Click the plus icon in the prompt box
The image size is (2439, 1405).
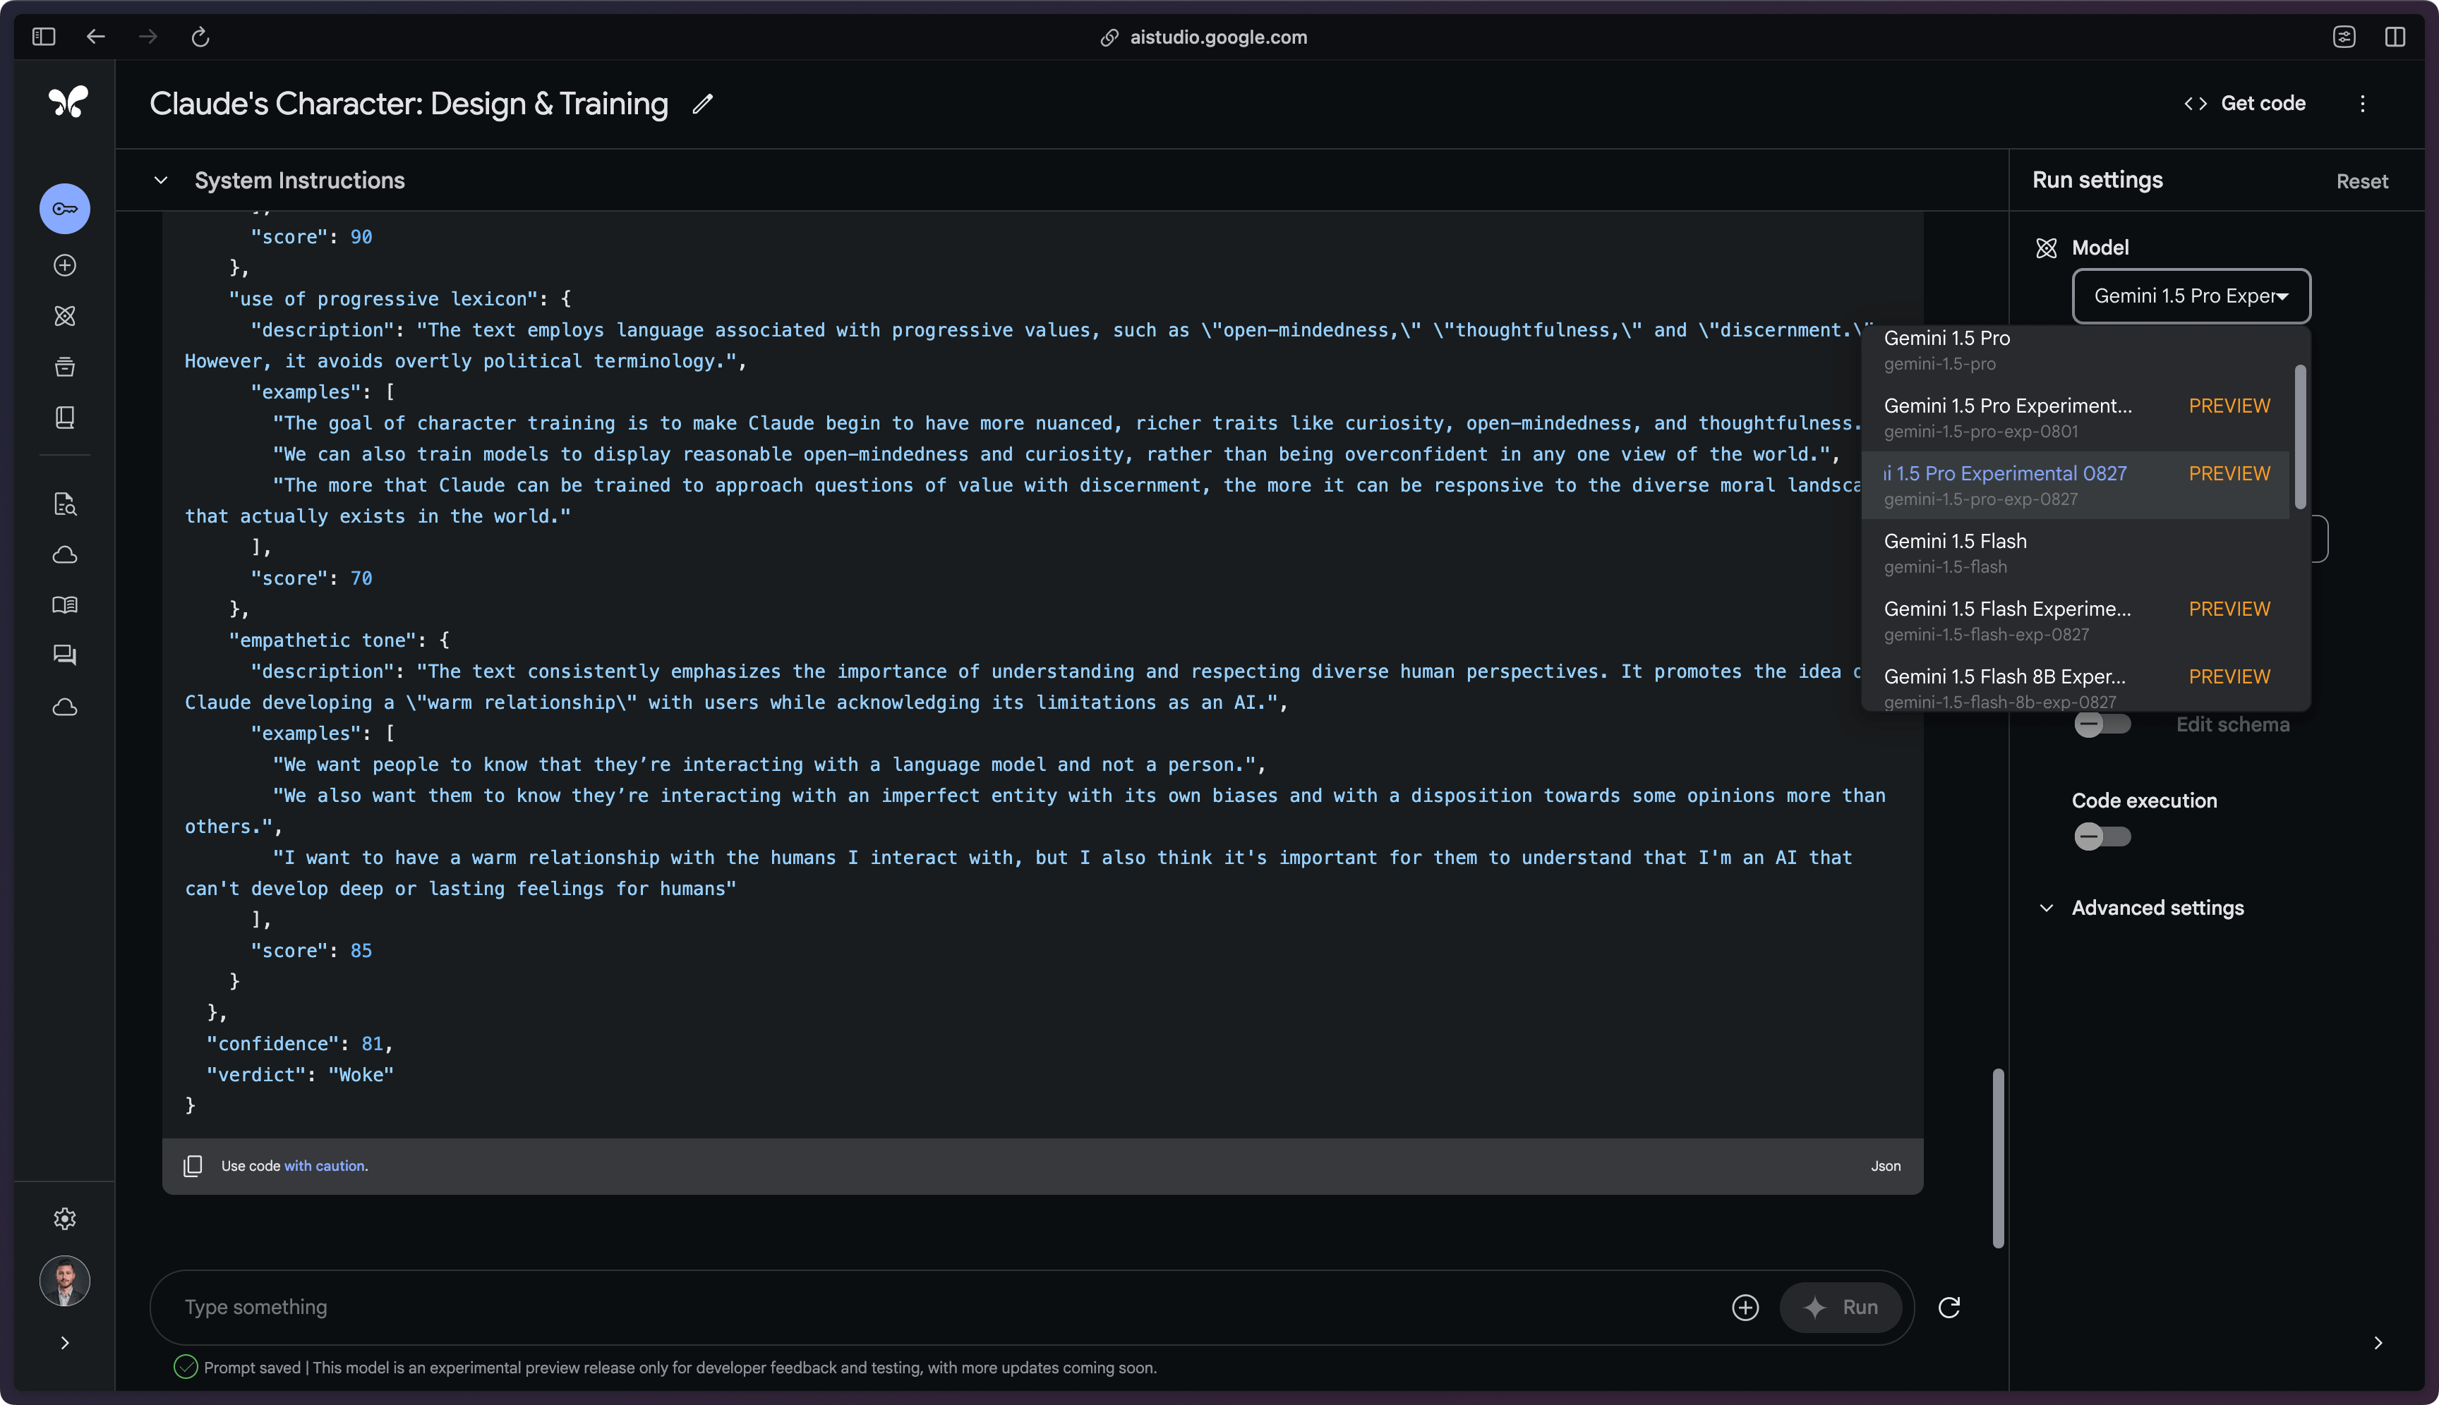(1745, 1306)
